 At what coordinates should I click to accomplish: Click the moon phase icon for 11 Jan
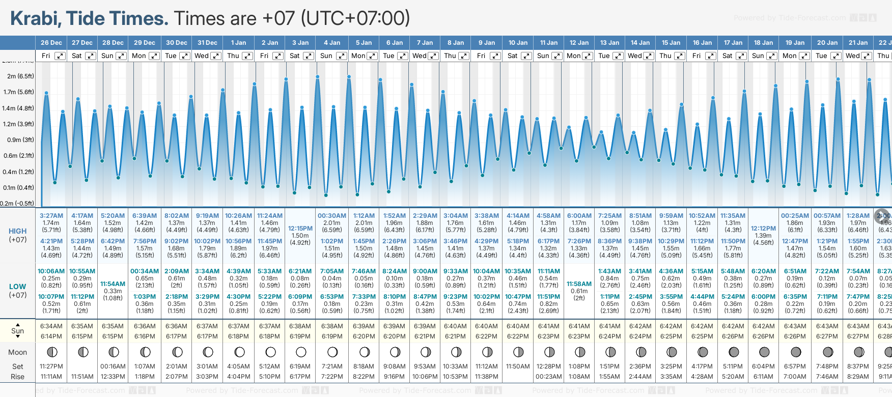pyautogui.click(x=549, y=352)
